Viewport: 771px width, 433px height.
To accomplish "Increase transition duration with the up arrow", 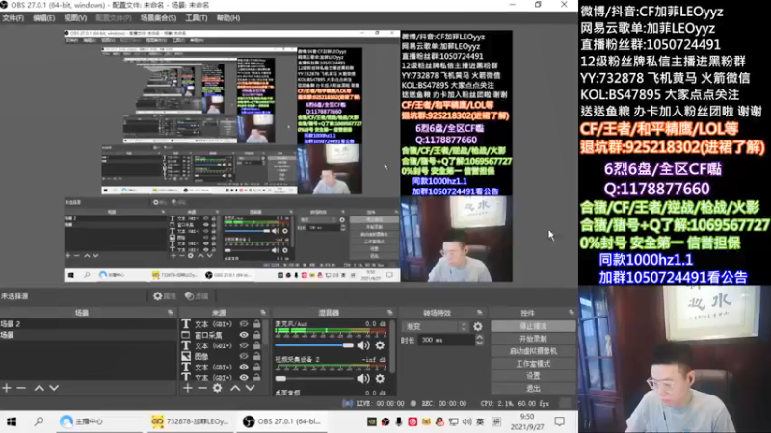I will (x=479, y=337).
